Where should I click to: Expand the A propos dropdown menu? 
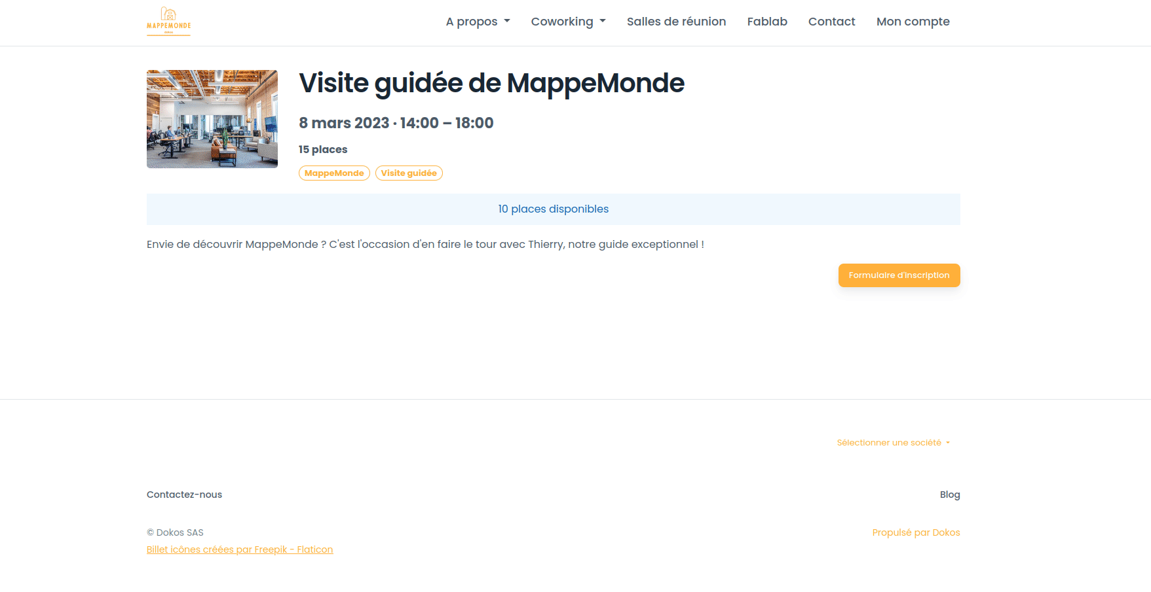click(478, 22)
